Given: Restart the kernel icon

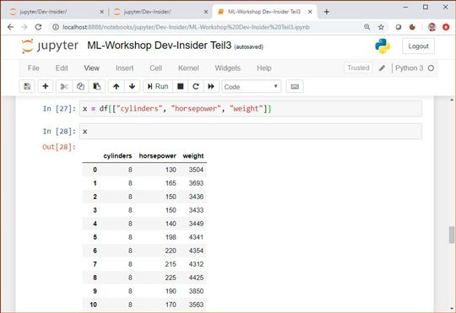Looking at the screenshot, I should 196,86.
